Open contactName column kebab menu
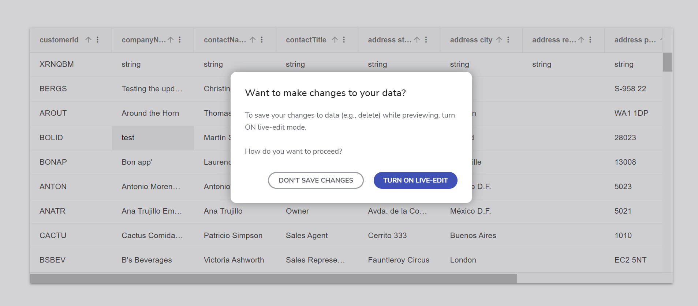The image size is (698, 306). (262, 40)
